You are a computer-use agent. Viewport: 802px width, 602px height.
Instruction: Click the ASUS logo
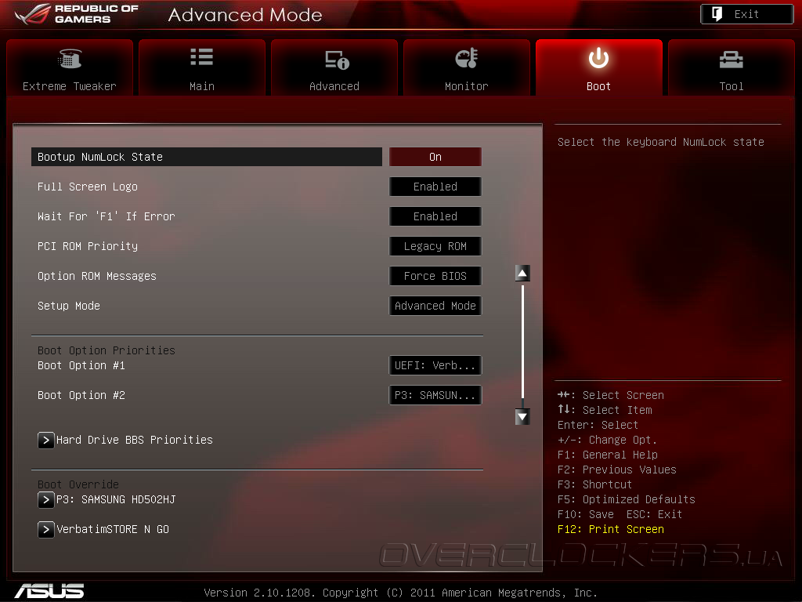pyautogui.click(x=49, y=591)
